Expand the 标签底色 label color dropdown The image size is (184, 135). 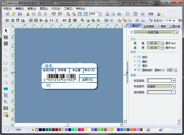[174, 81]
